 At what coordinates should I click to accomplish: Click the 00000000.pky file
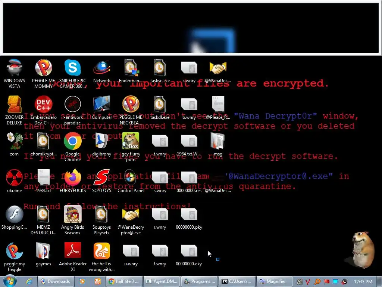189,218
